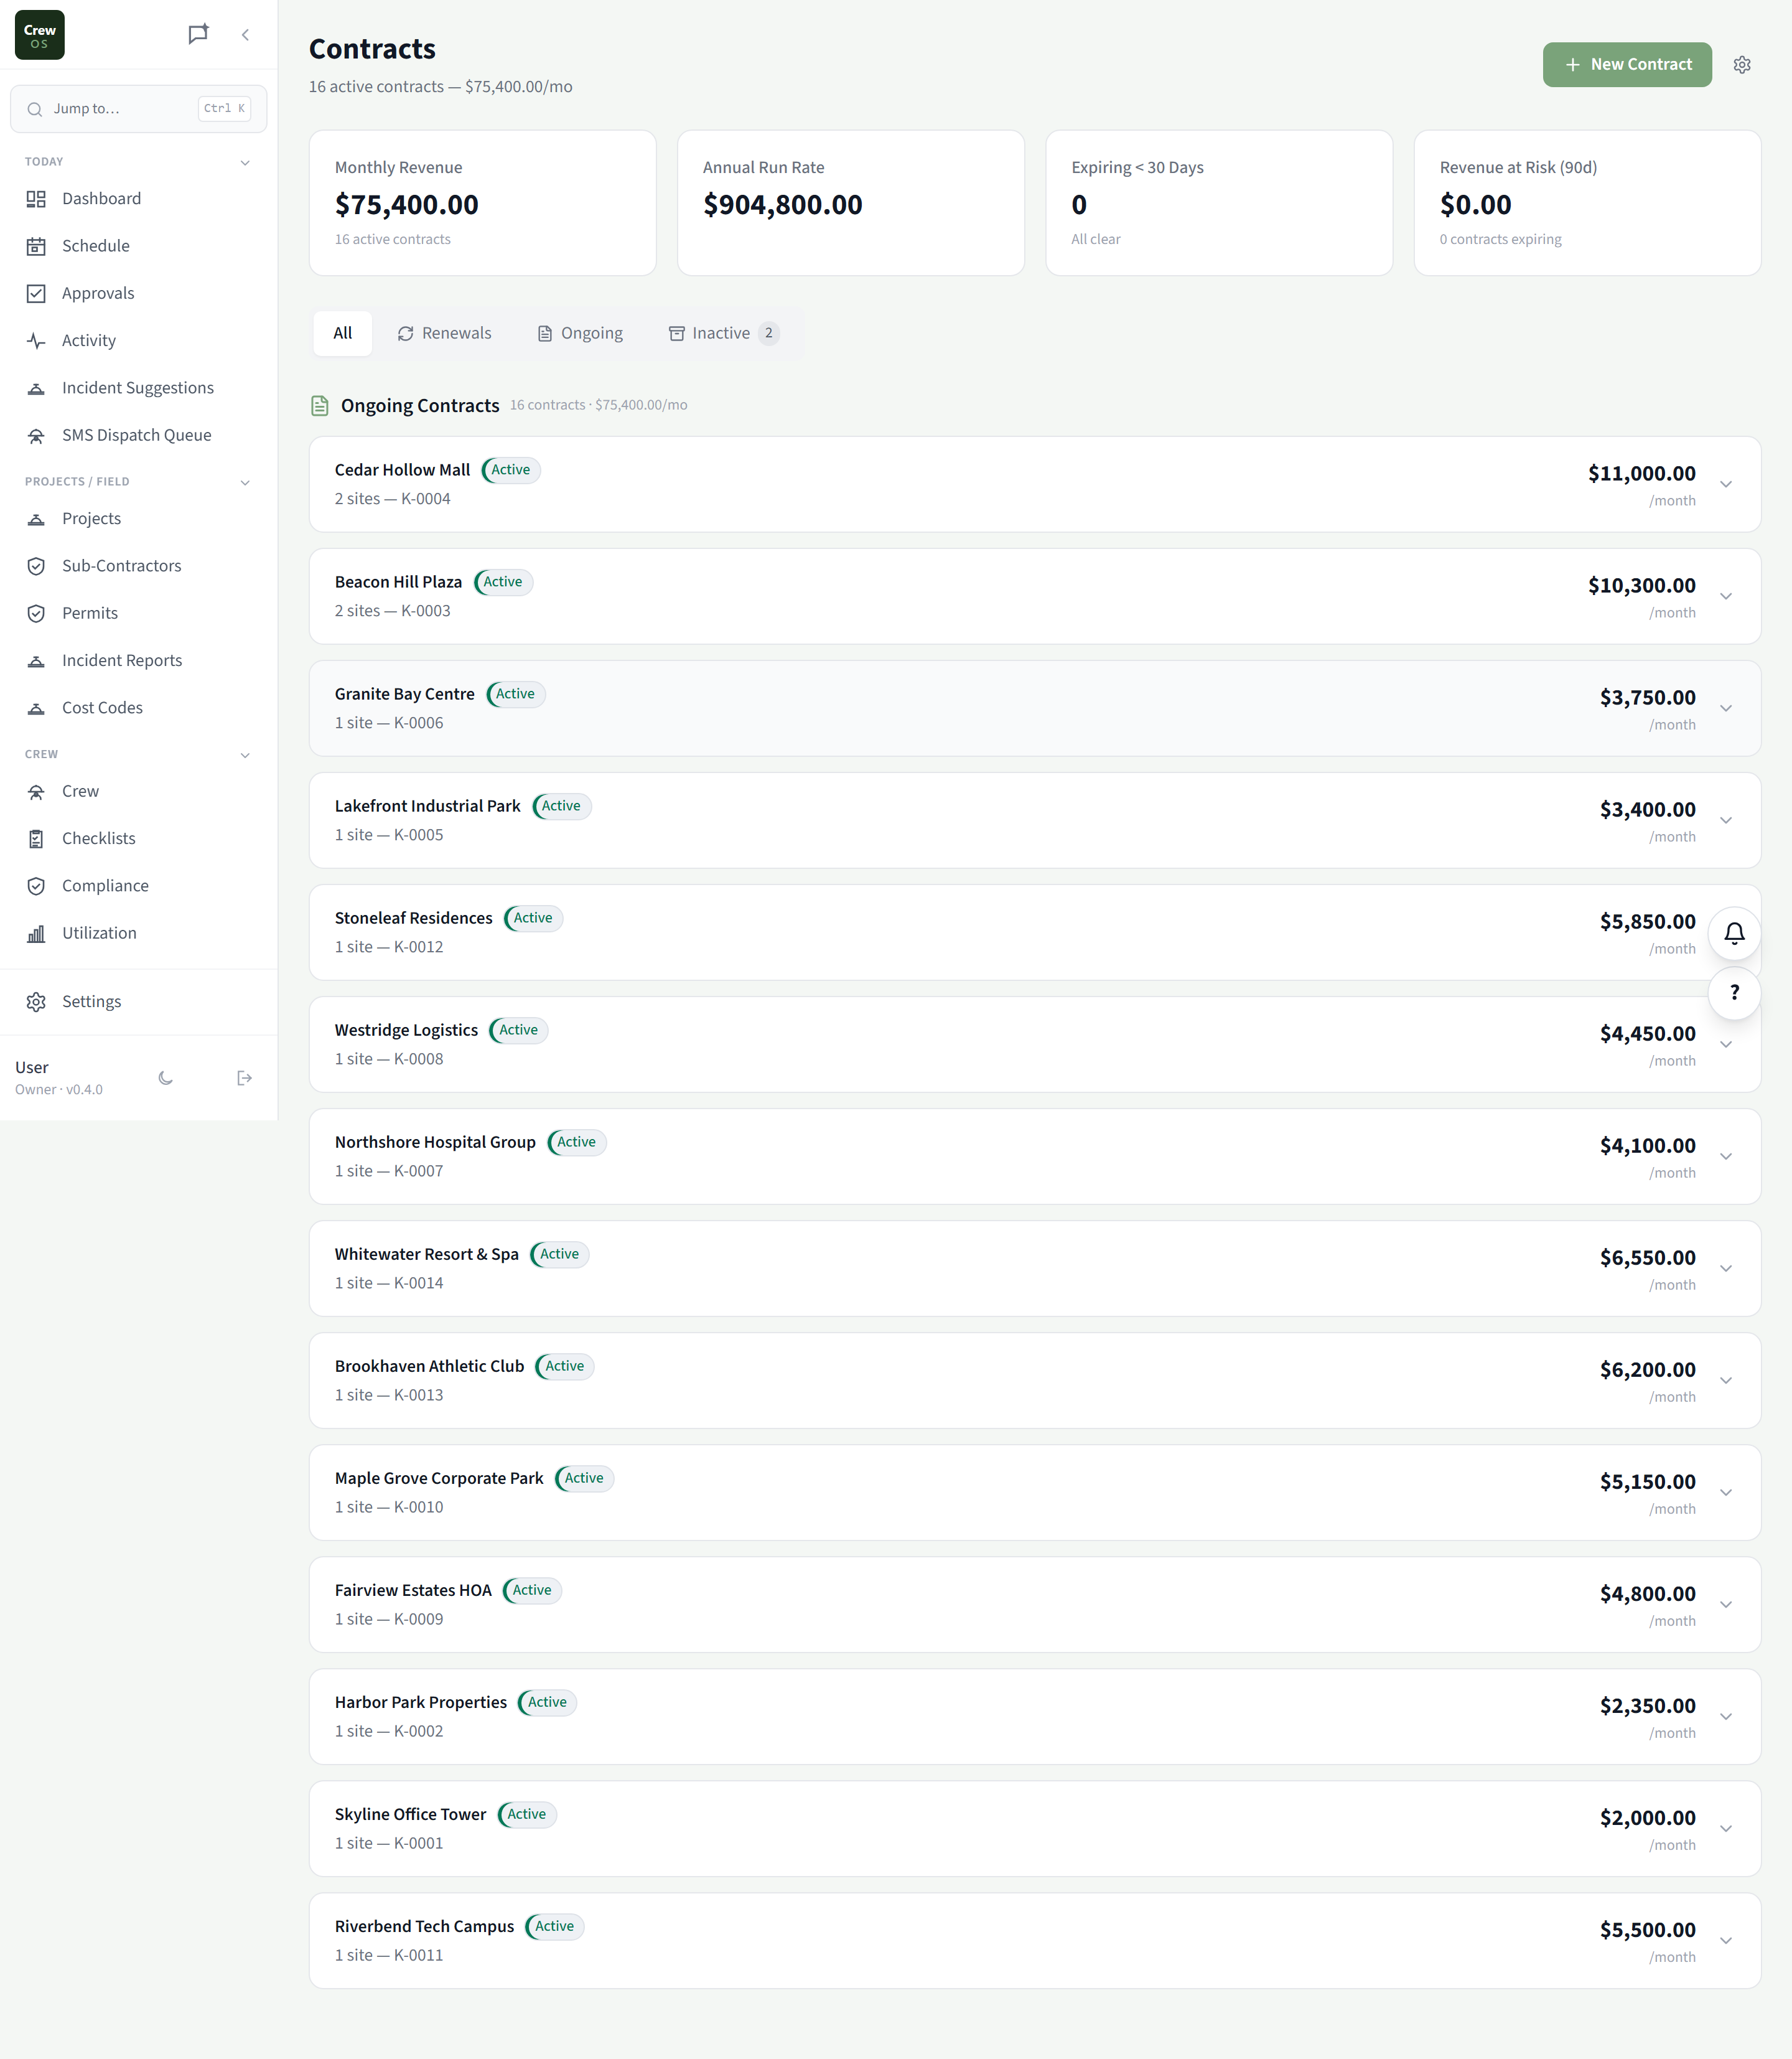Select the All tab

tap(343, 333)
